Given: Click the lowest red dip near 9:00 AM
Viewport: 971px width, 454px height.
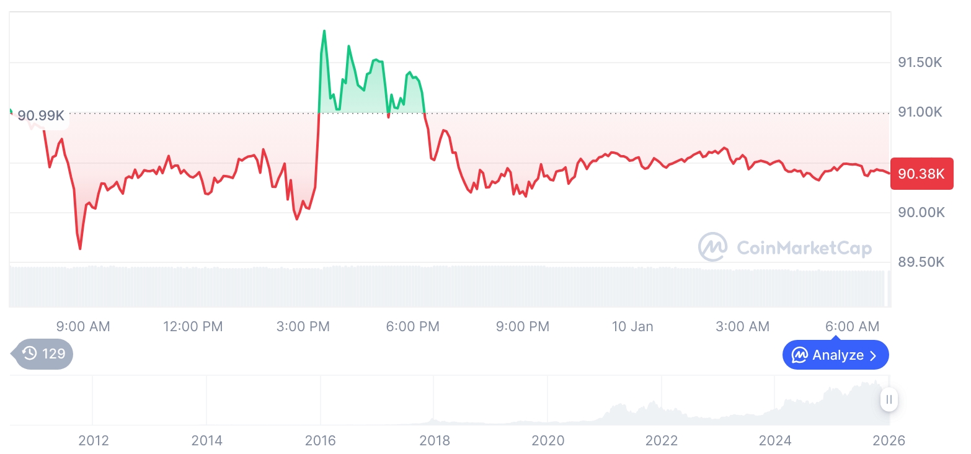Looking at the screenshot, I should pos(81,249).
